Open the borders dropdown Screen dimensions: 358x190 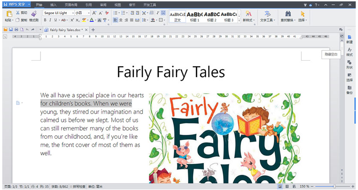click(162, 20)
